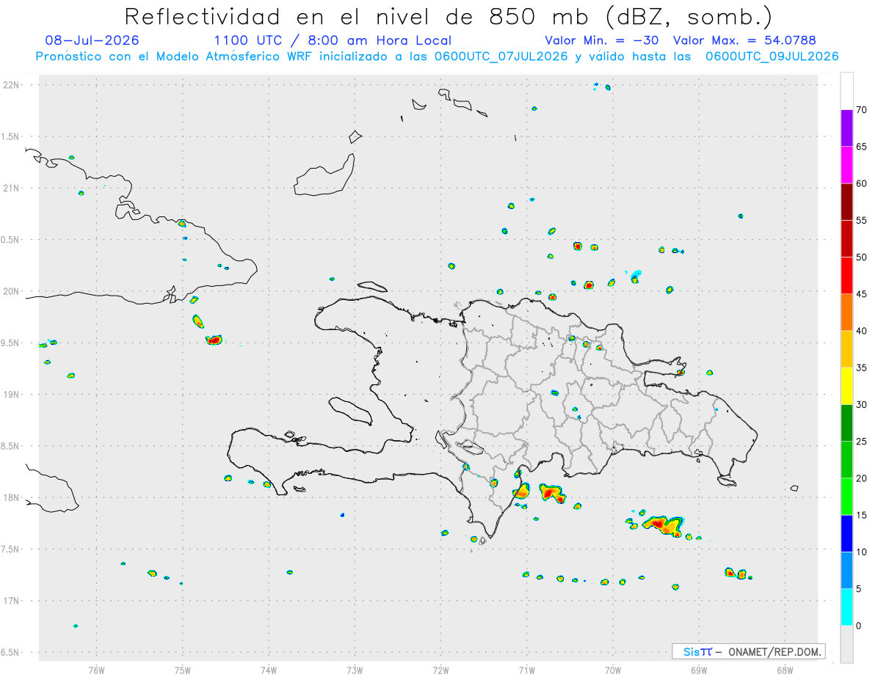Click the cyan 0-5 dBZ color band
Image resolution: width=881 pixels, height=680 pixels.
846,607
